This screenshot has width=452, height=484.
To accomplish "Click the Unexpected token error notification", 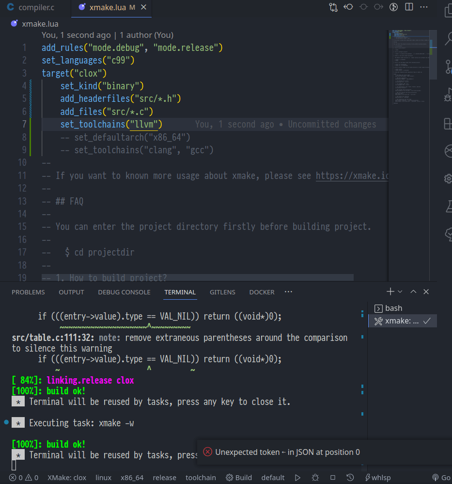I will (x=287, y=452).
